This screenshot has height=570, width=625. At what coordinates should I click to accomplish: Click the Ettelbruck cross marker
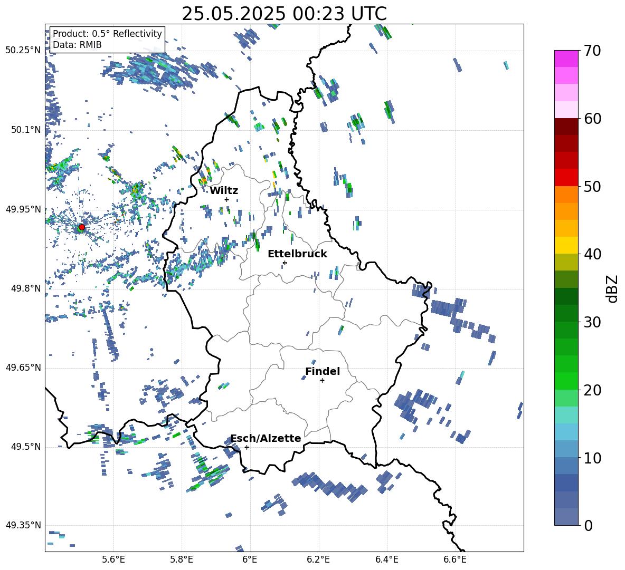coord(285,263)
